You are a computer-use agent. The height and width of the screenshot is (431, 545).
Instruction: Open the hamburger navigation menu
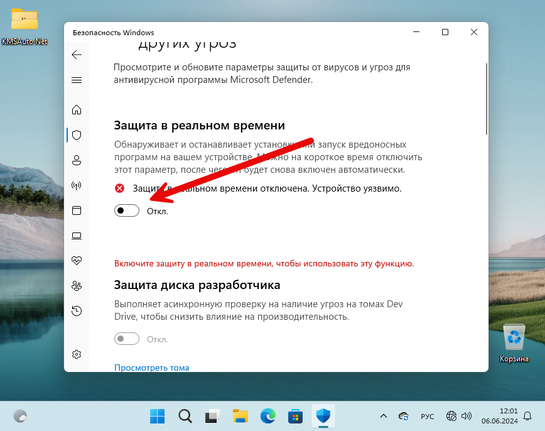(77, 80)
